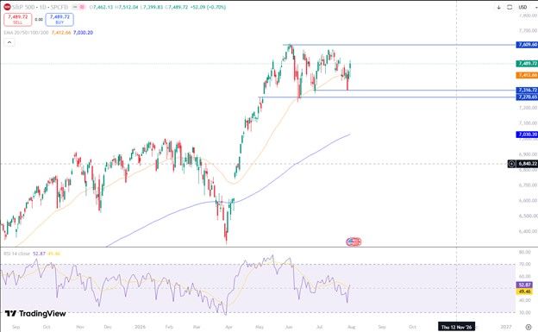The image size is (538, 332).
Task: Click the 7,609.60 horizontal line price label
Action: 527,45
